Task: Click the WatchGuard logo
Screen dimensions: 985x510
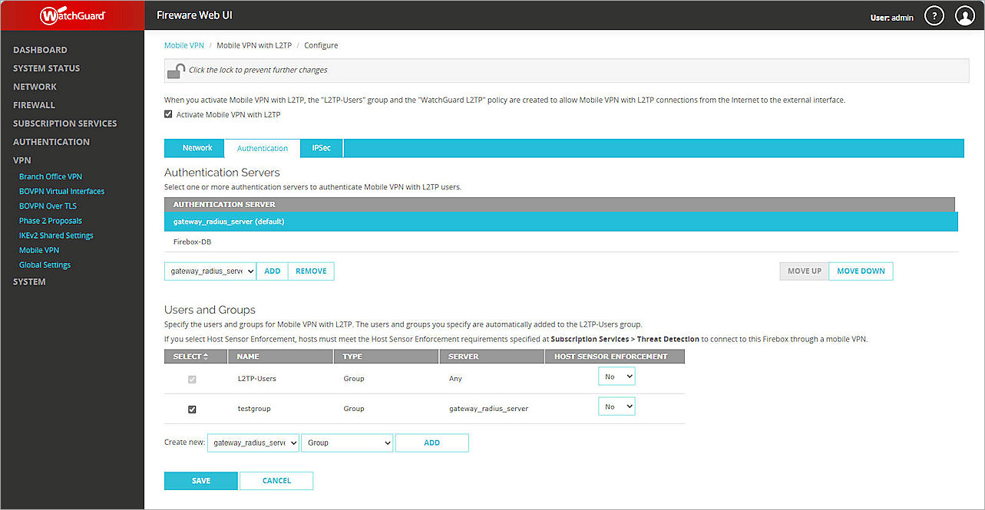Action: tap(71, 15)
